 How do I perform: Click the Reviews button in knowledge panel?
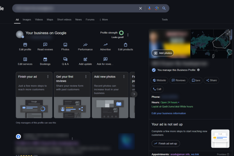tap(179, 80)
